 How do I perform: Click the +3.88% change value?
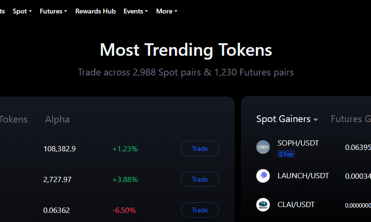[x=125, y=180]
